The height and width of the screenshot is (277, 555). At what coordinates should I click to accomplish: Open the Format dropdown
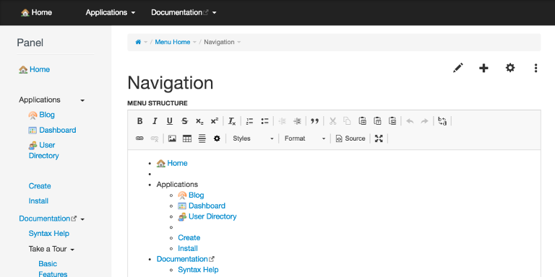point(305,138)
